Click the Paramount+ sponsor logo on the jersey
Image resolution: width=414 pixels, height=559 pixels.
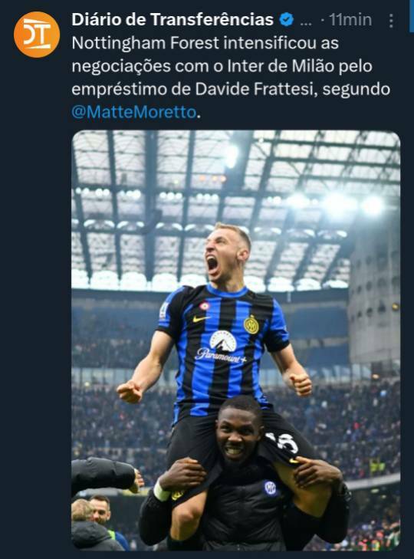[221, 347]
